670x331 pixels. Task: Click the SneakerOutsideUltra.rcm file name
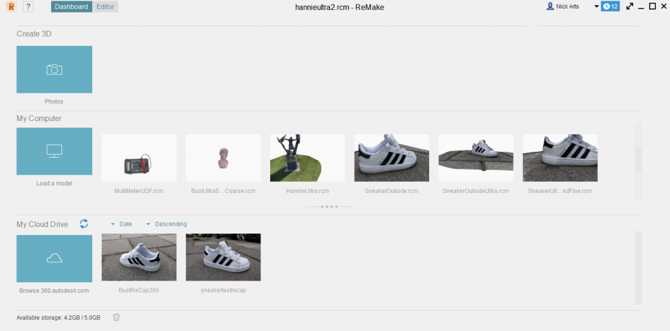[476, 191]
